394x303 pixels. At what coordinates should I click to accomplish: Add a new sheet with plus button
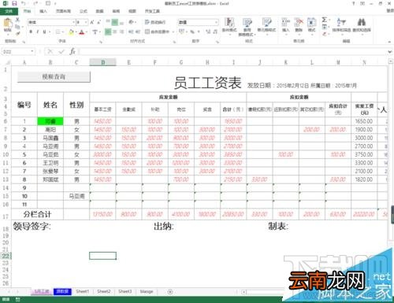click(170, 292)
